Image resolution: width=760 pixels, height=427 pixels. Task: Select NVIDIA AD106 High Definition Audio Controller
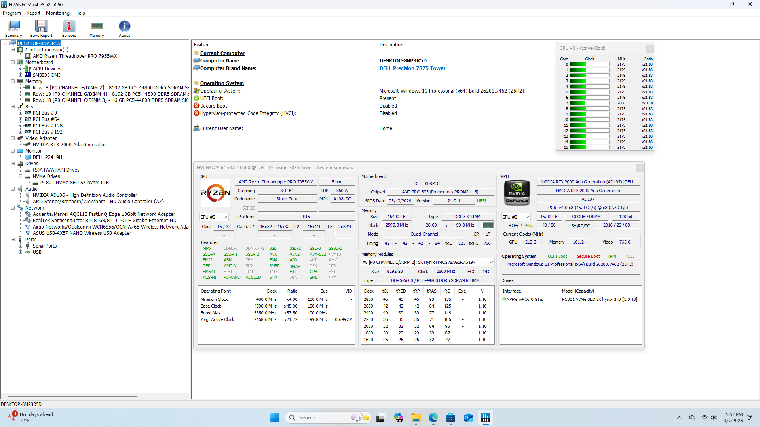tap(85, 195)
